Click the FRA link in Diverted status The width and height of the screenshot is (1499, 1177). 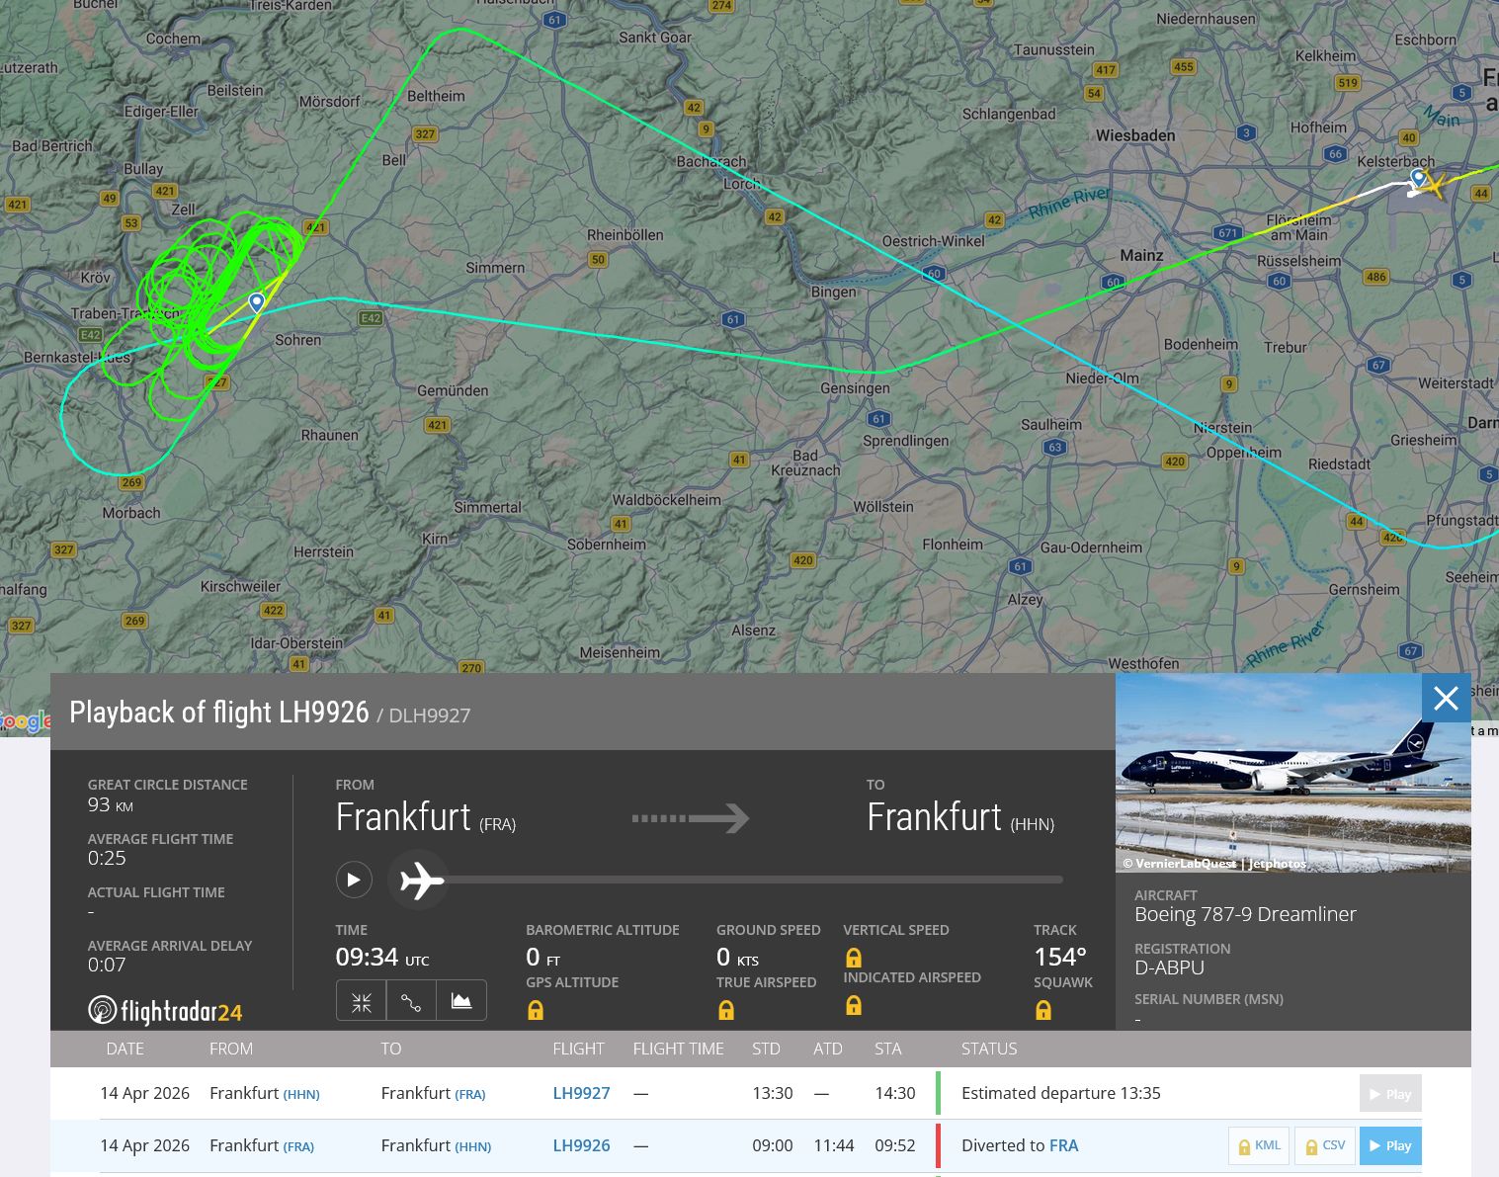pyautogui.click(x=1063, y=1145)
